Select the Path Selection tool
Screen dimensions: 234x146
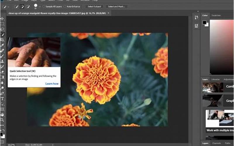2,104
